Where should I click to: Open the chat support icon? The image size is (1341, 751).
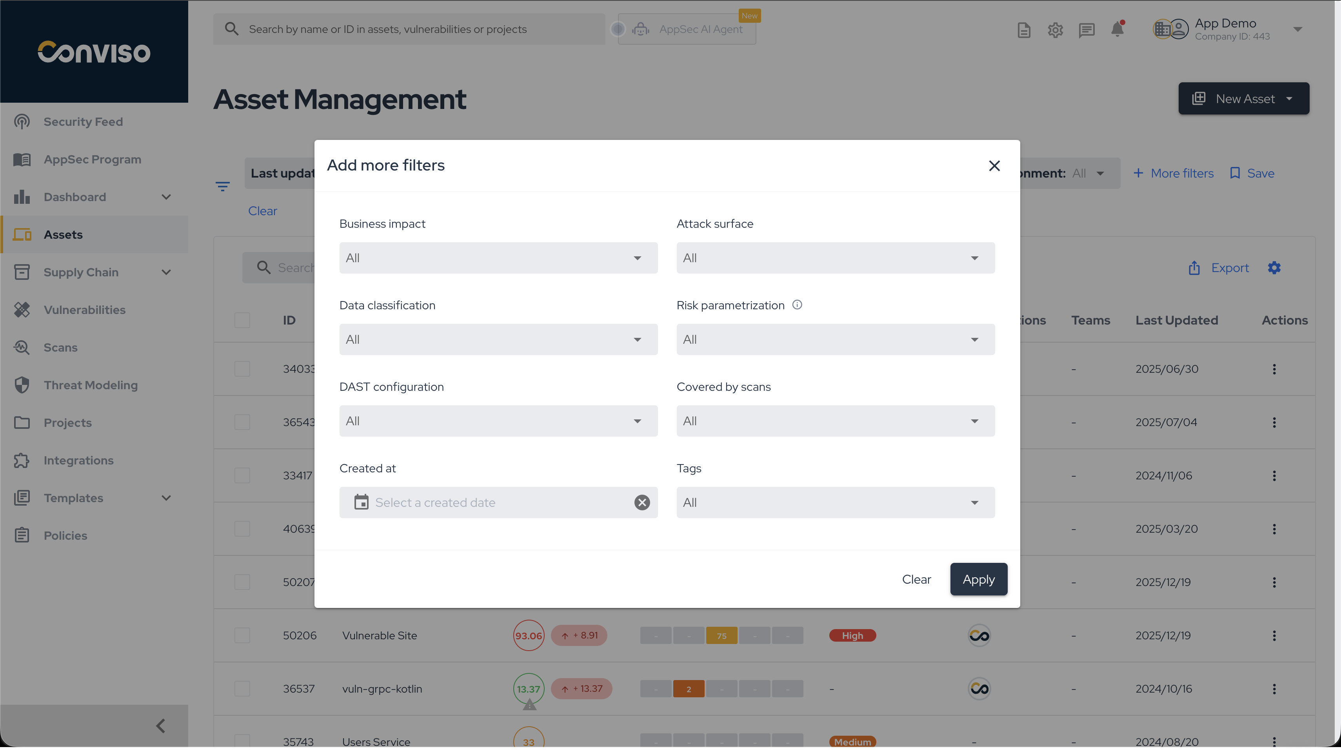tap(1087, 30)
